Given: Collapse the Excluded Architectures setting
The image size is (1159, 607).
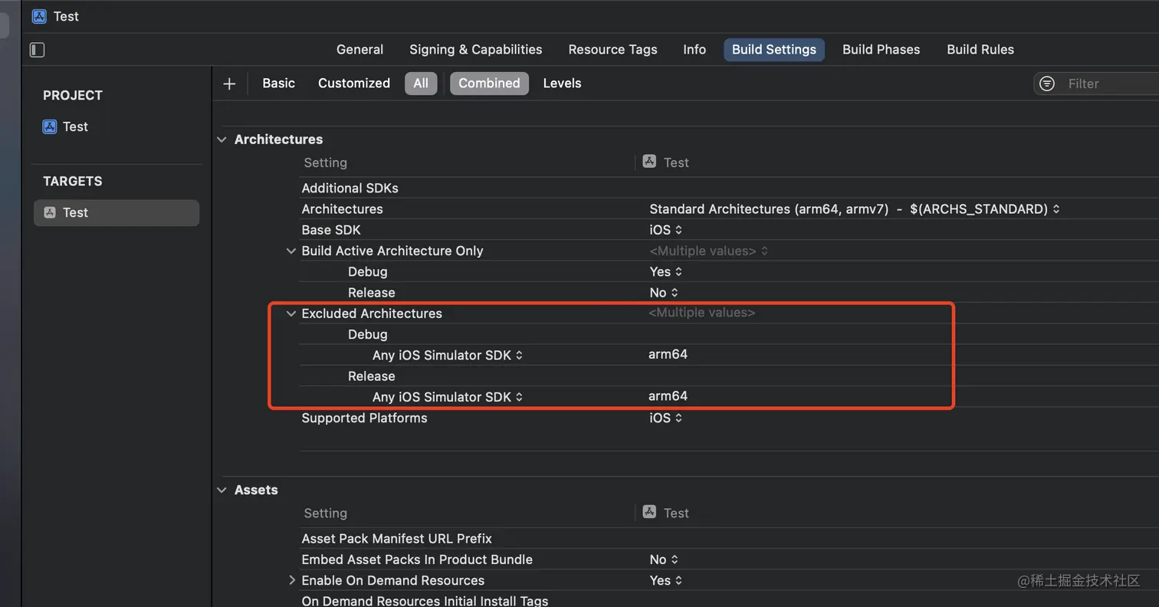Looking at the screenshot, I should [x=291, y=313].
